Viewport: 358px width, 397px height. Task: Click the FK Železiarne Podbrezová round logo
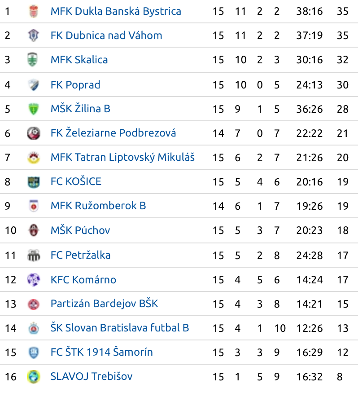[x=33, y=133]
